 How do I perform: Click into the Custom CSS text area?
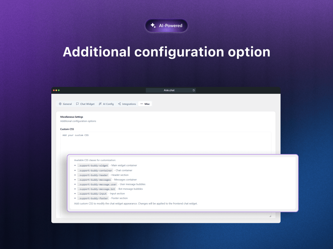tap(166, 143)
